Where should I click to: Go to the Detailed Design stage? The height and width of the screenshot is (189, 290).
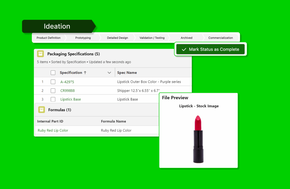click(x=117, y=38)
